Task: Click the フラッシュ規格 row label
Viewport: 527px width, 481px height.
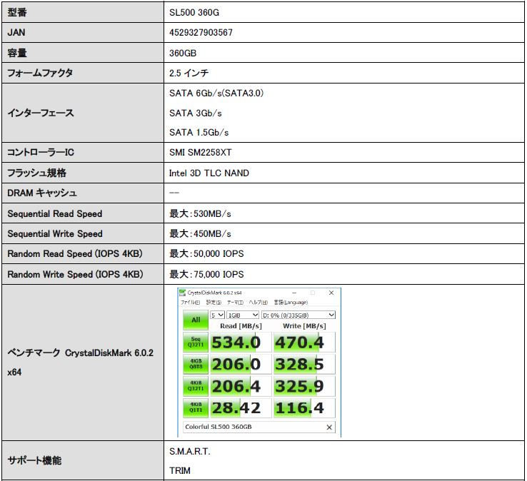Action: (36, 173)
